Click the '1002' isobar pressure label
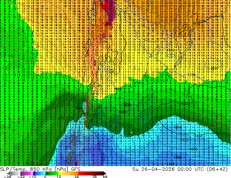 click(x=122, y=112)
